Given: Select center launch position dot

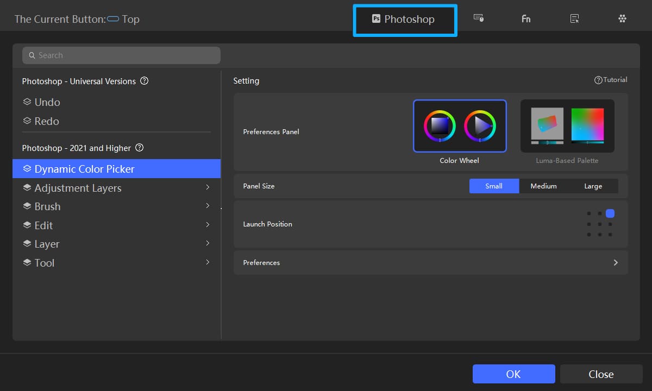Looking at the screenshot, I should click(600, 224).
